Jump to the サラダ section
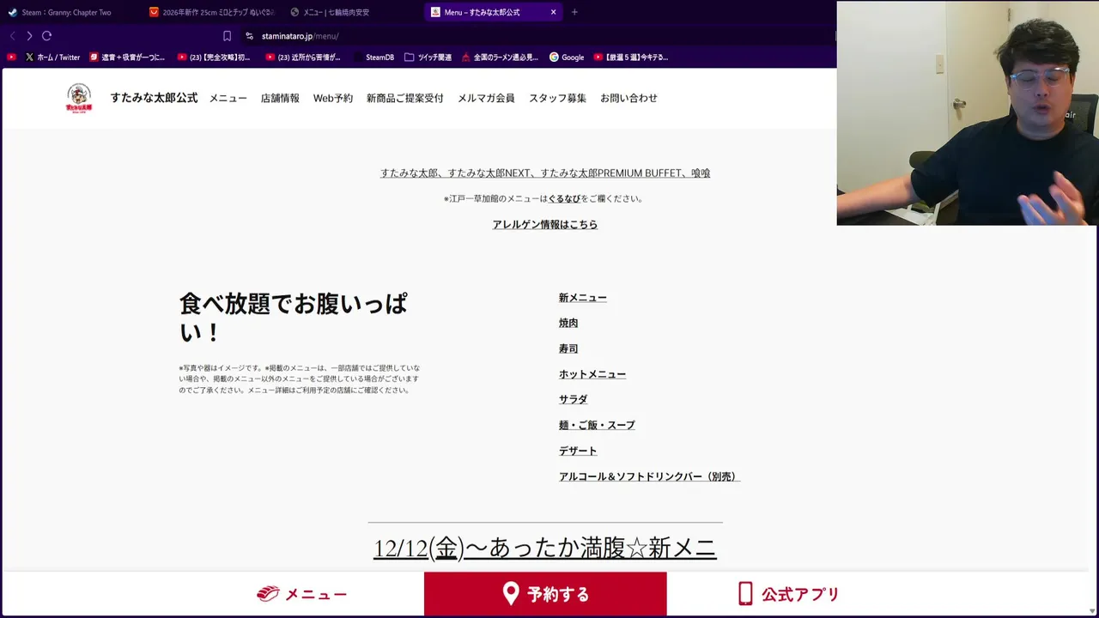This screenshot has width=1099, height=618. click(574, 399)
